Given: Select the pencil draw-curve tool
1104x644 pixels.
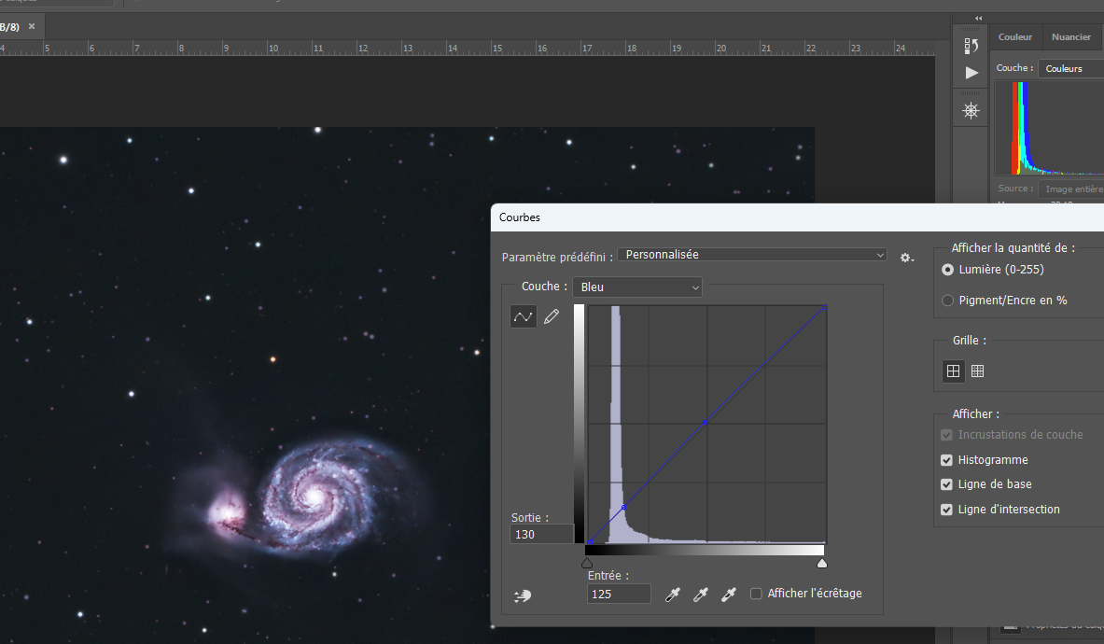Looking at the screenshot, I should [x=552, y=316].
